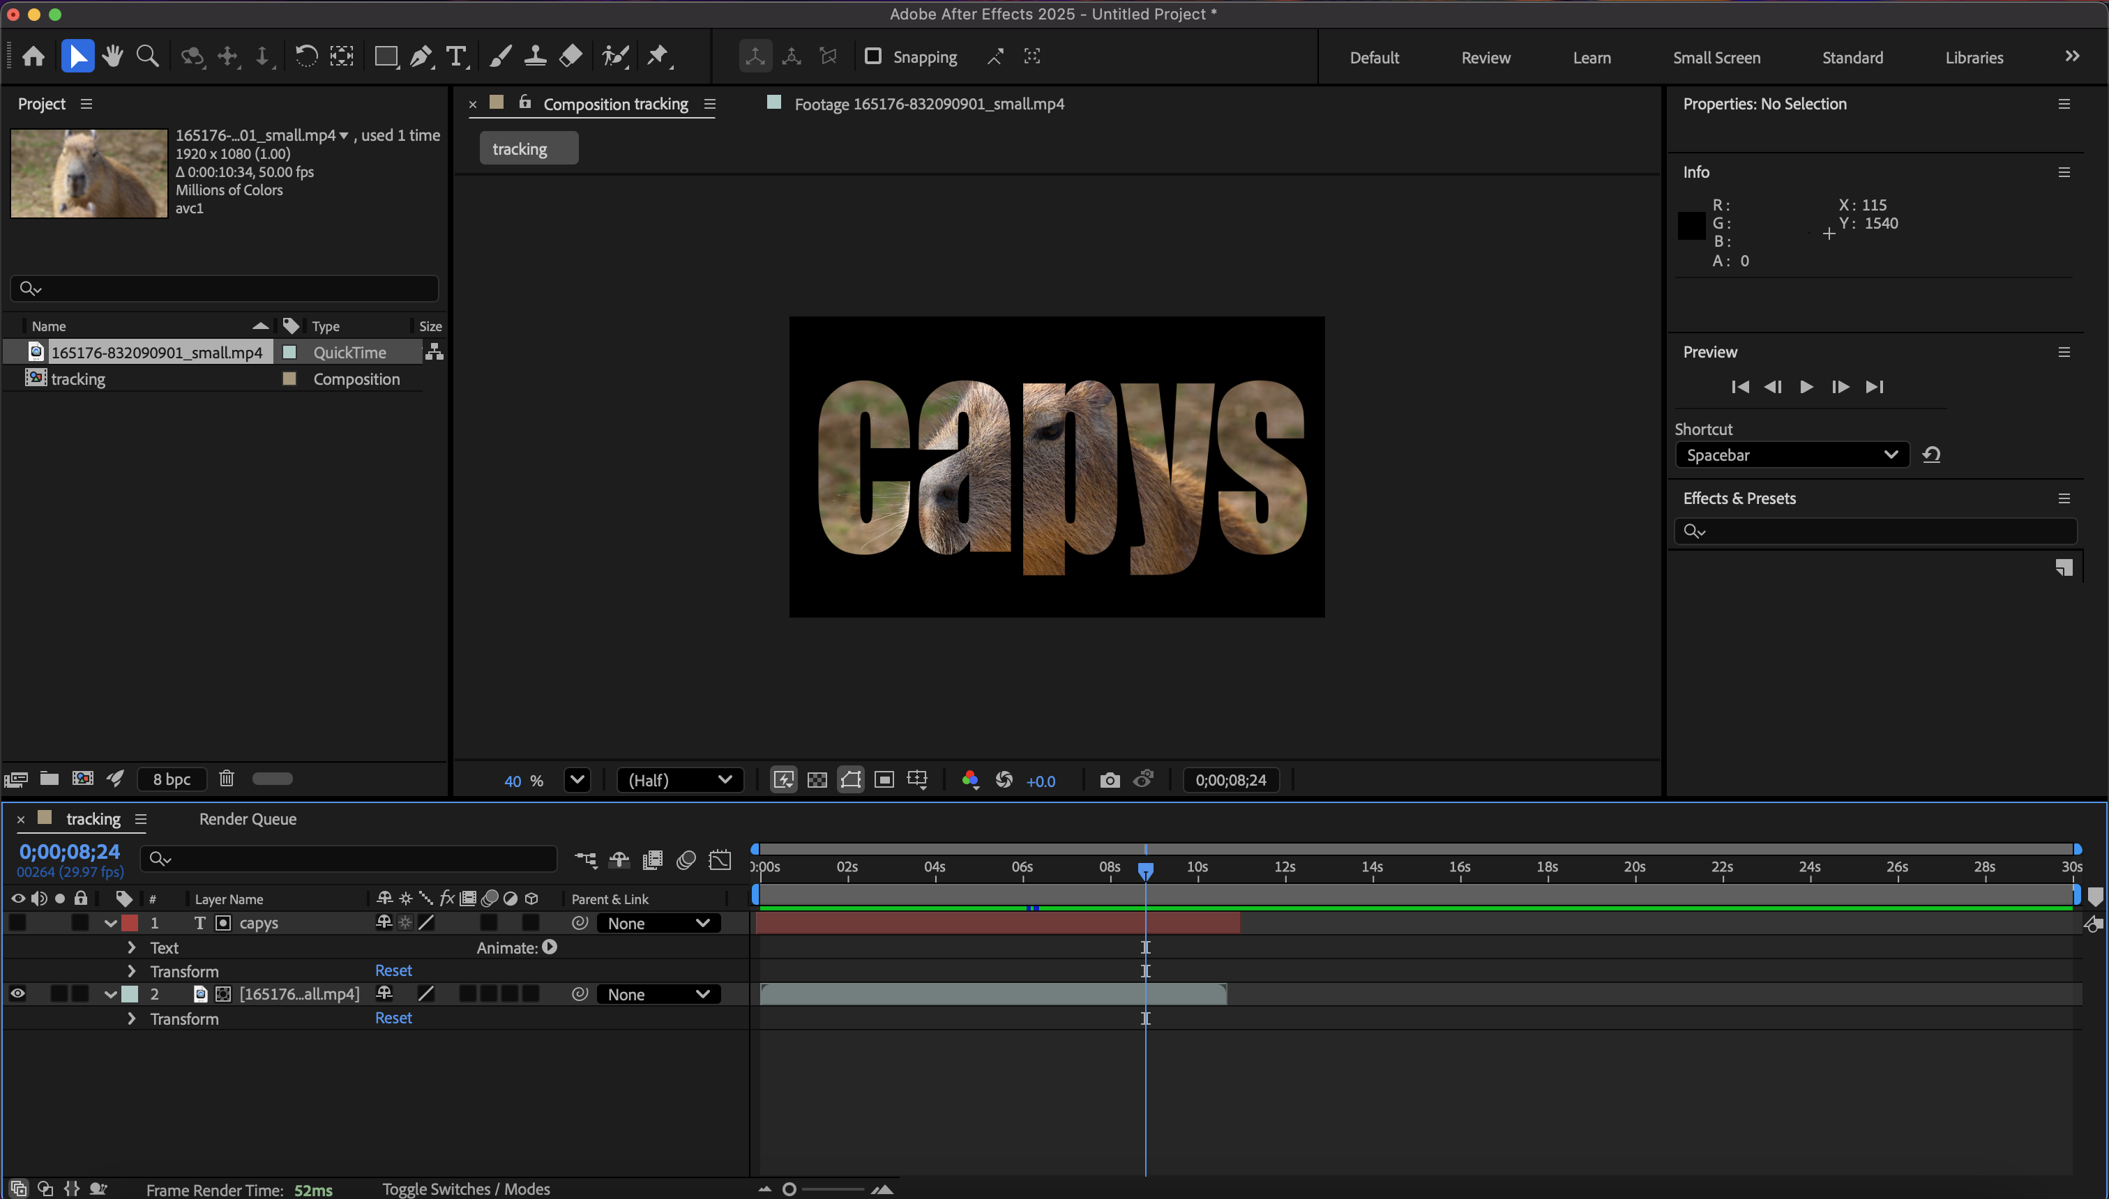Click Toggle Switches / Modes button
Screen dimensions: 2109x1199
[465, 1189]
